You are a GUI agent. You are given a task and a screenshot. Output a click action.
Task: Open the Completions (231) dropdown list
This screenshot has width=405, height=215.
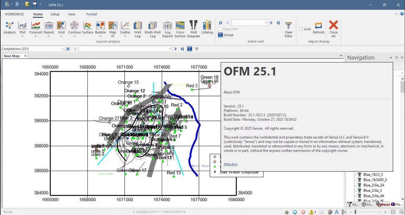62,48
